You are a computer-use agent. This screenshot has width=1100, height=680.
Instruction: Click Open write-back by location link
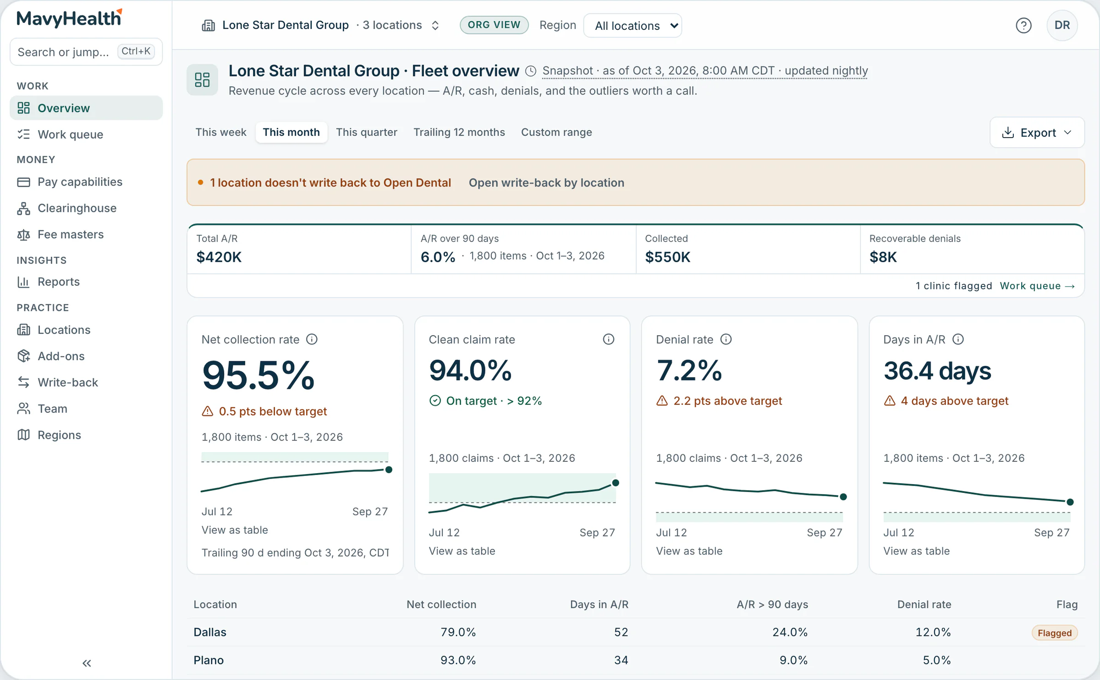tap(546, 182)
